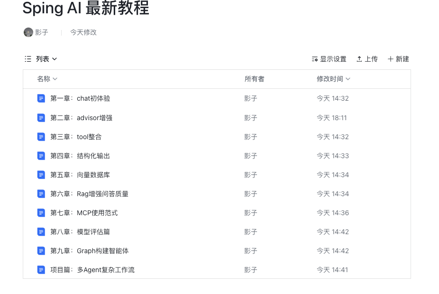Click the 今天 18:11 modified time
Image resolution: width=439 pixels, height=294 pixels.
coord(332,118)
